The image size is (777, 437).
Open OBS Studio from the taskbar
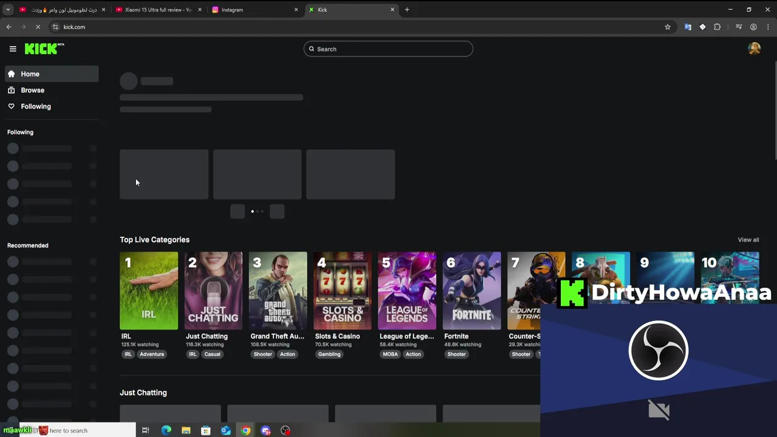(x=285, y=430)
